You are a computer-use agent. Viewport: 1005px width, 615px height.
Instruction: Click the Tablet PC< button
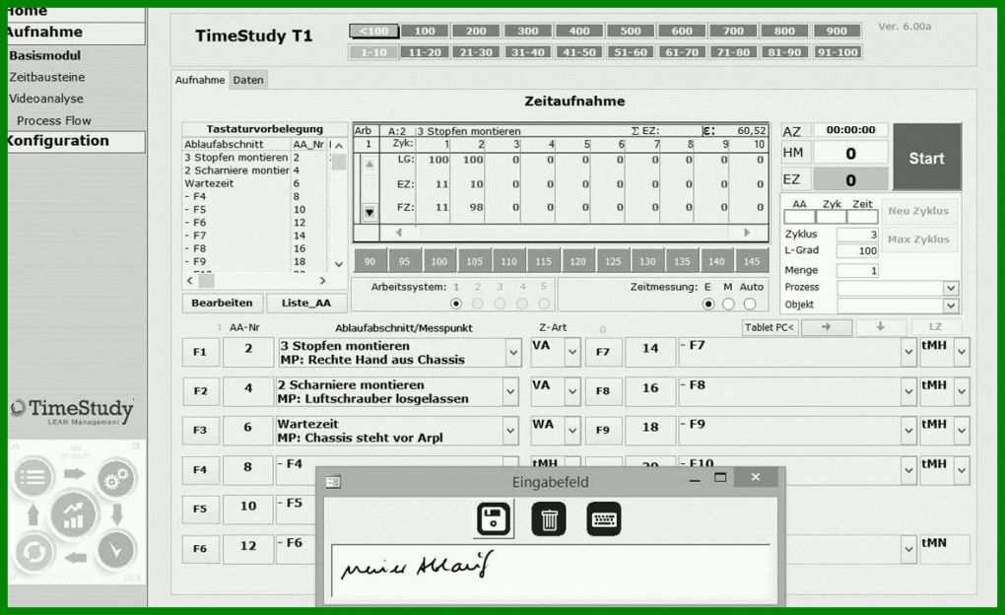770,327
